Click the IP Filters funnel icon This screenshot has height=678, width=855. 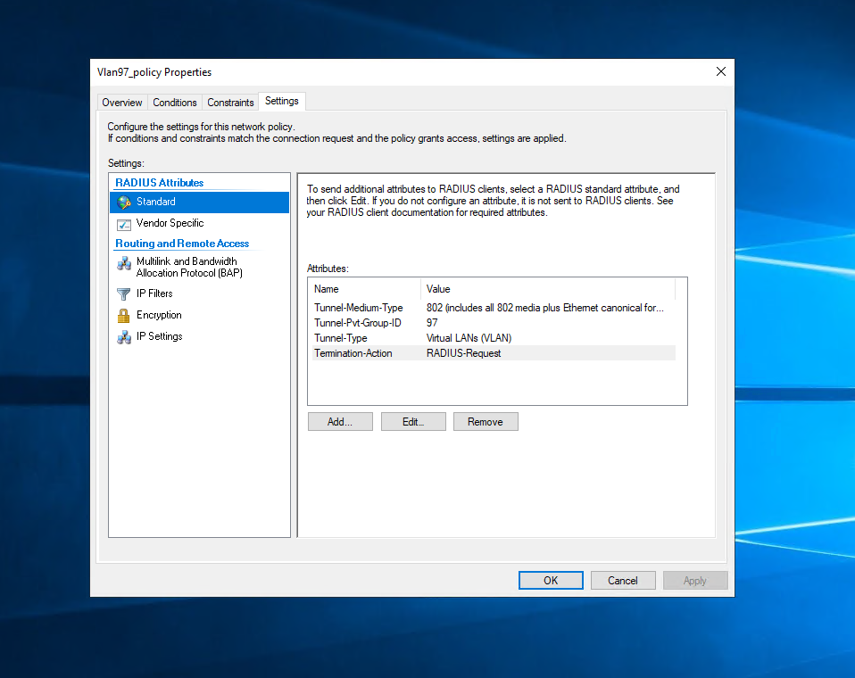tap(124, 294)
